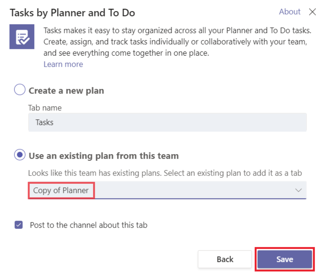Open the Copy of Planner plan dropdown
322x277 pixels.
(x=167, y=190)
